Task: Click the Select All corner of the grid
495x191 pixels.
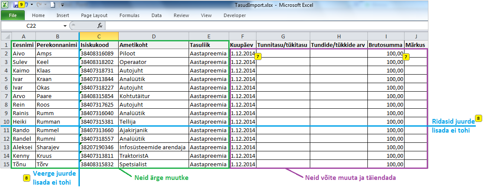Action: coord(6,37)
